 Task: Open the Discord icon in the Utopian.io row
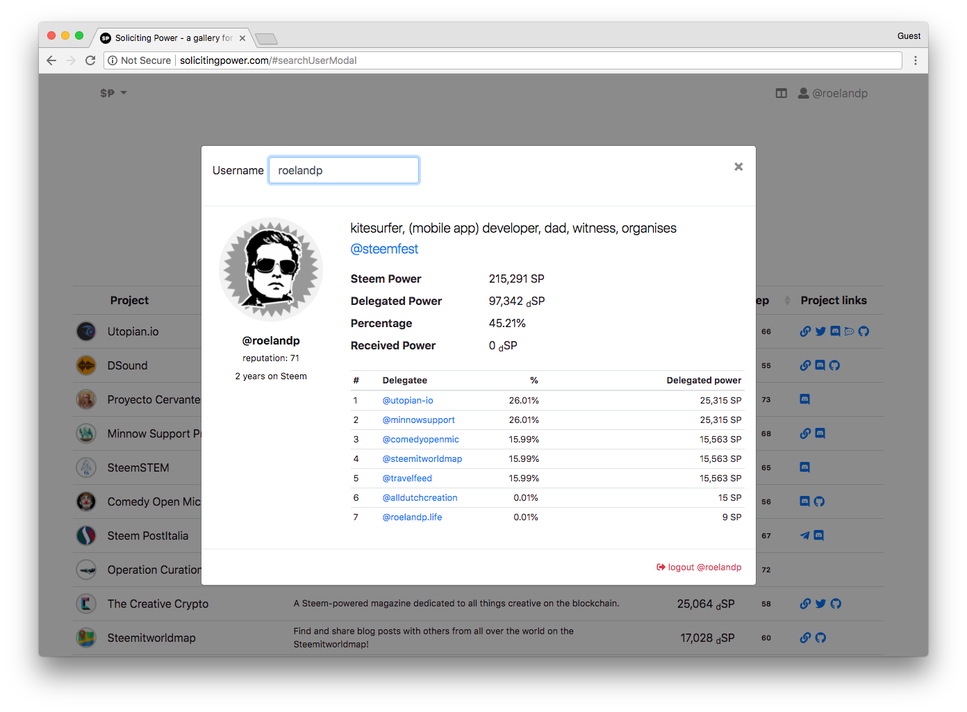coord(835,331)
